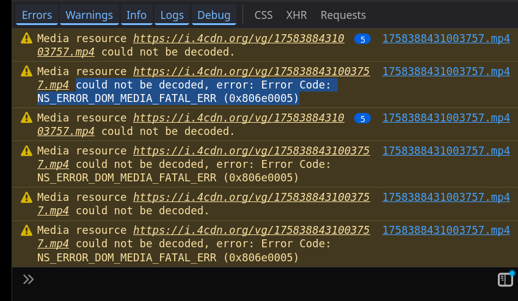Toggle the Debug filter button
The width and height of the screenshot is (518, 301).
pos(214,15)
